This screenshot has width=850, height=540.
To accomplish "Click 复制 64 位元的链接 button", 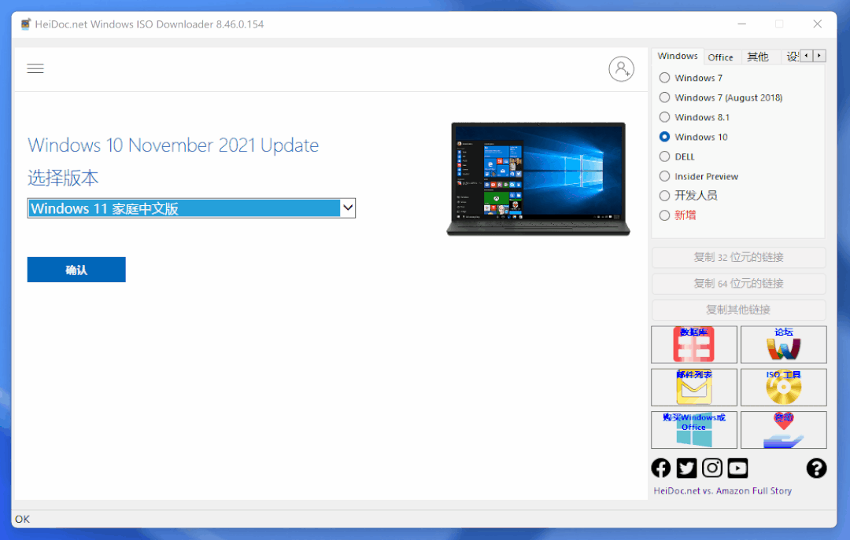I will coord(738,283).
